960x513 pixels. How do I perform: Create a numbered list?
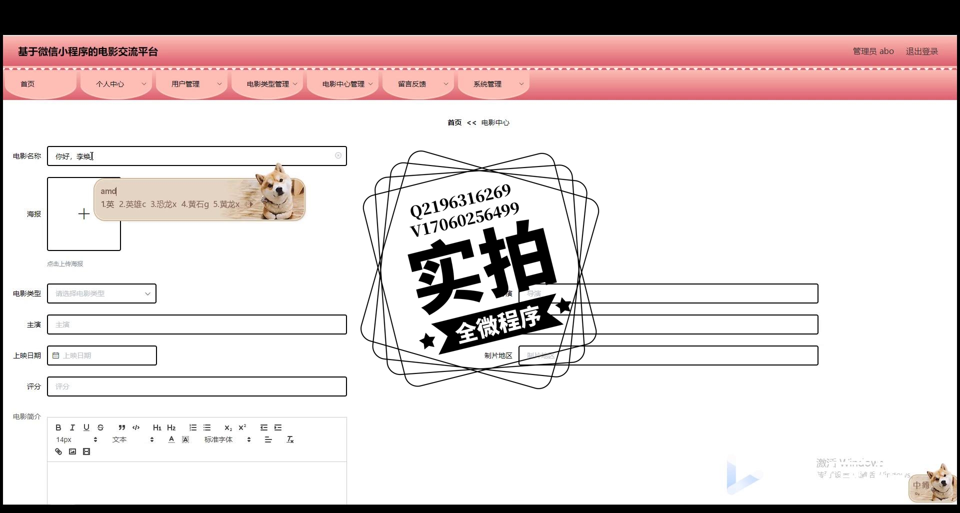coord(192,427)
